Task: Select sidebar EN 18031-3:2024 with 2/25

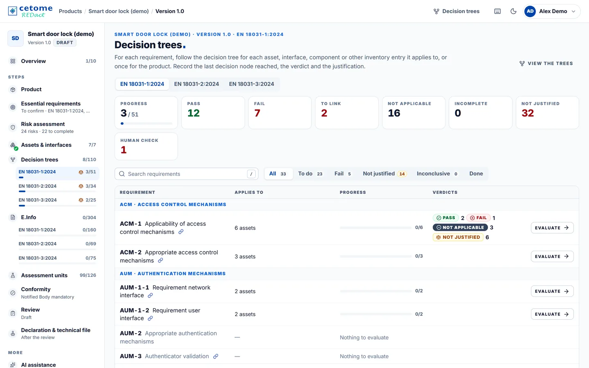Action: tap(57, 201)
